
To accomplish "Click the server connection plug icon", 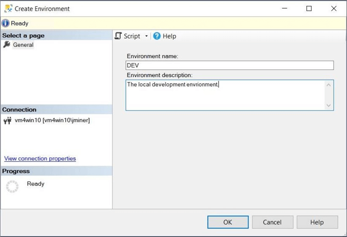I will click(7, 121).
